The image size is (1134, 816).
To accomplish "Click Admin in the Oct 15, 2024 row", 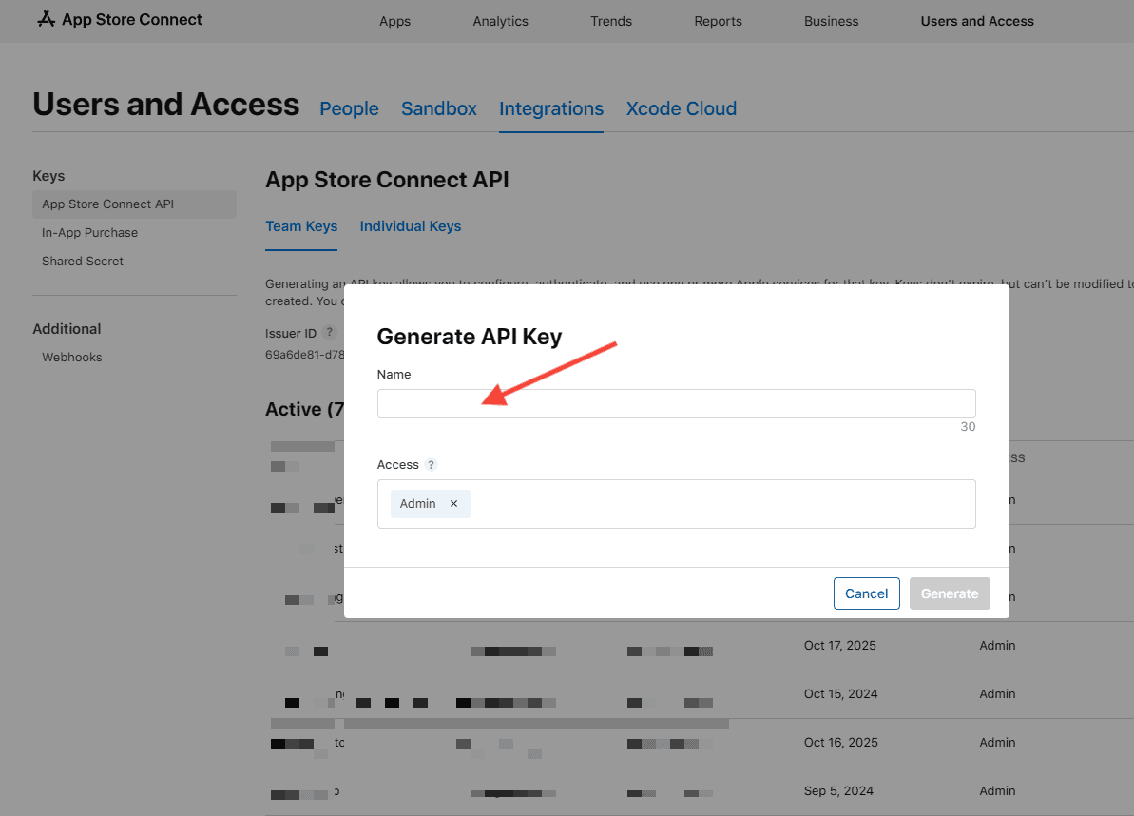I will pos(997,693).
